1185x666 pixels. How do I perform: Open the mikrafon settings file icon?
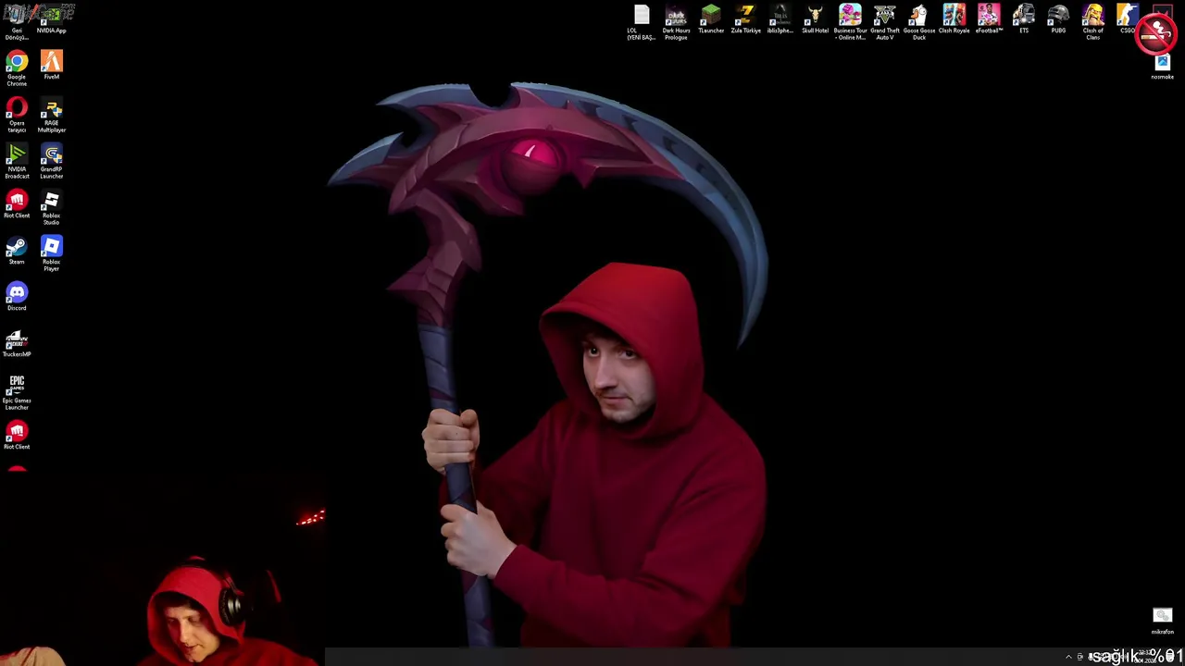[1162, 621]
